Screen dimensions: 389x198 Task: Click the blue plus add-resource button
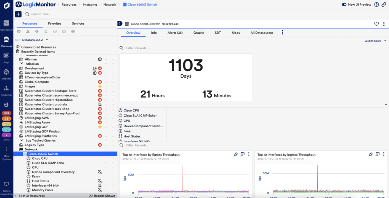coord(18,14)
